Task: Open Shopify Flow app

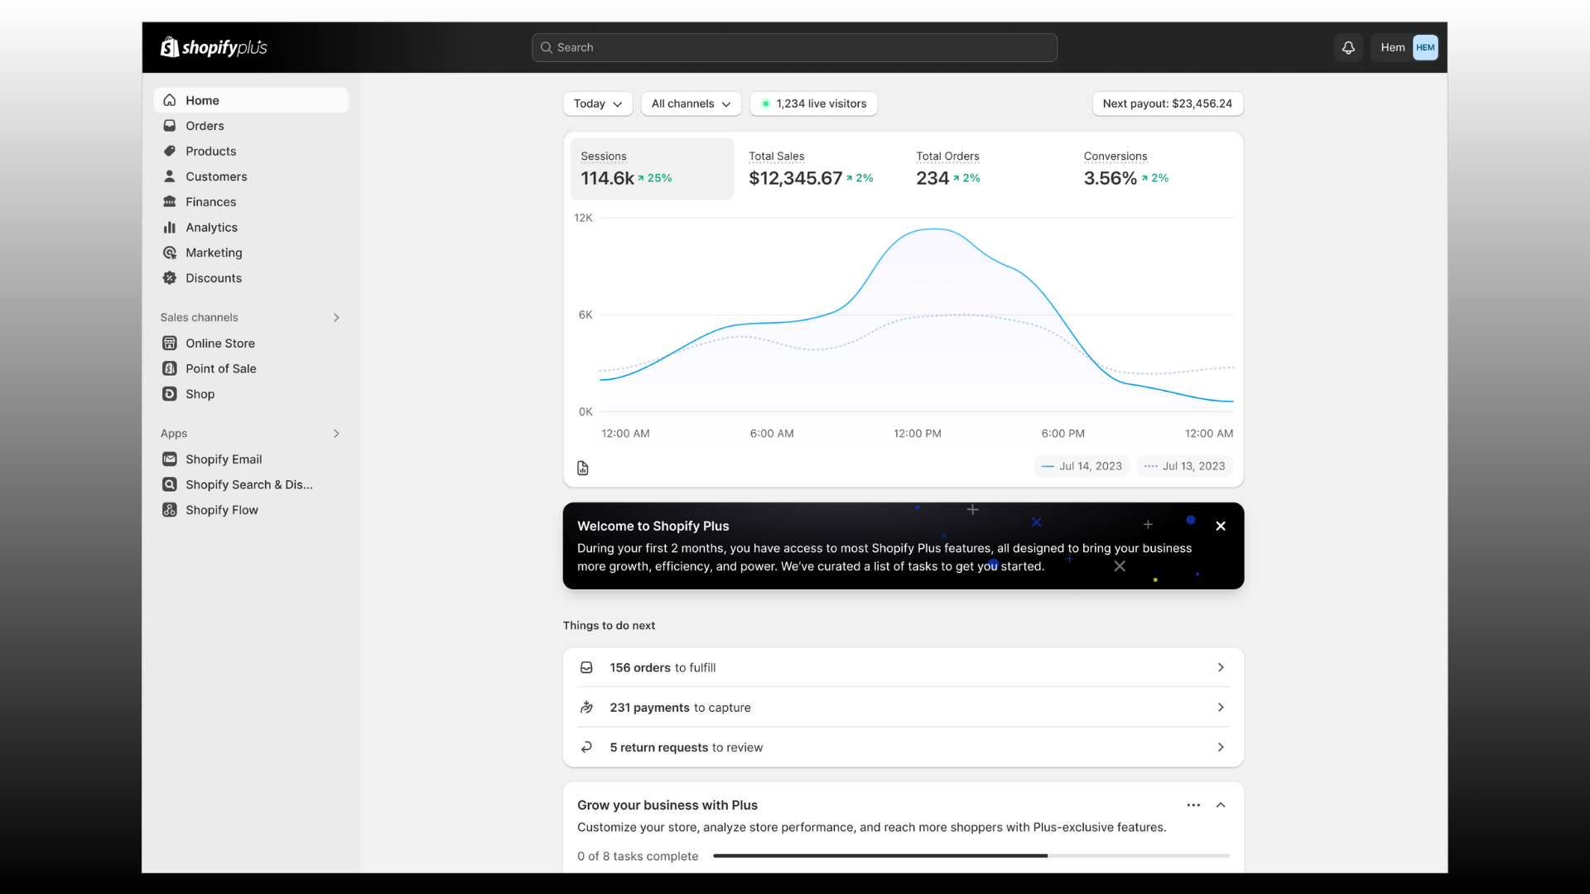Action: point(221,510)
